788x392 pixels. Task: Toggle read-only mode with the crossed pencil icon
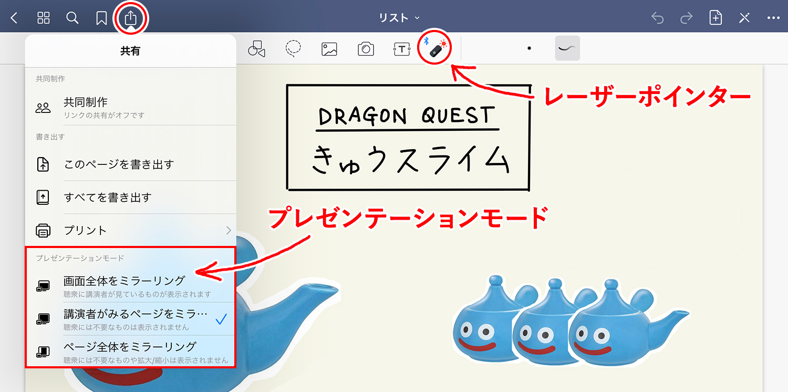click(744, 18)
